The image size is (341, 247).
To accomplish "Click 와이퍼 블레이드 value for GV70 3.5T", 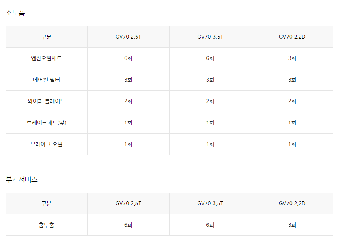I will (210, 101).
